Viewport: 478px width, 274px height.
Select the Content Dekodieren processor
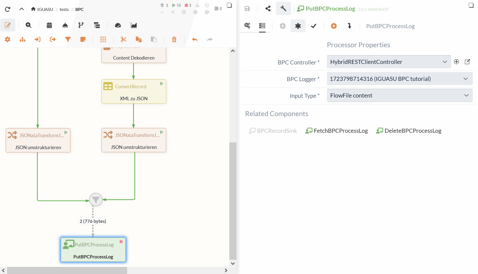pos(134,55)
